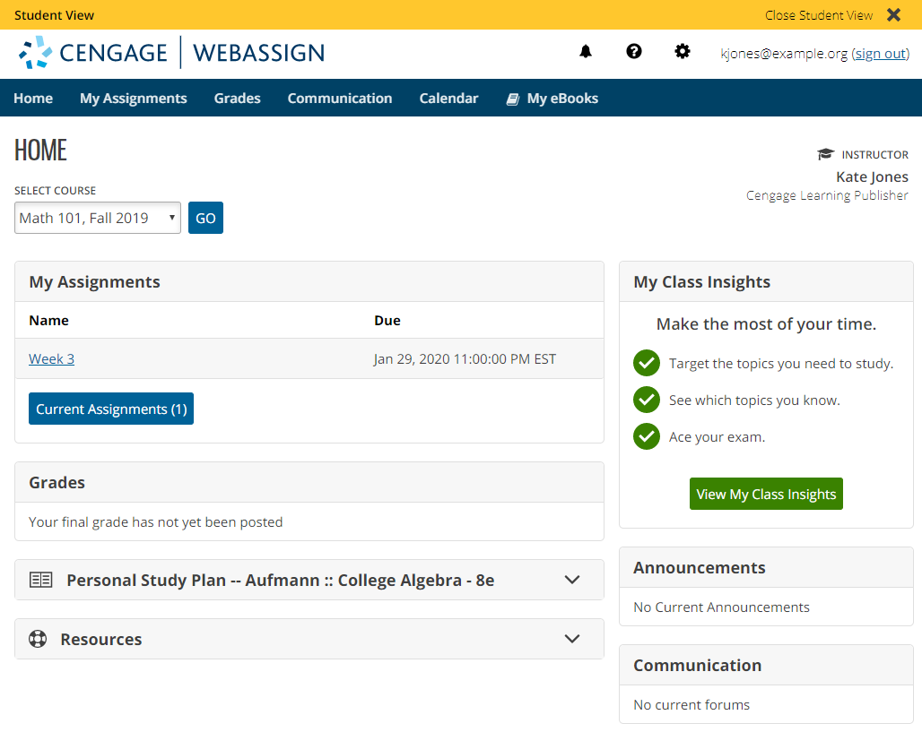
Task: Click the Resources lifebuoy icon
Action: click(38, 640)
